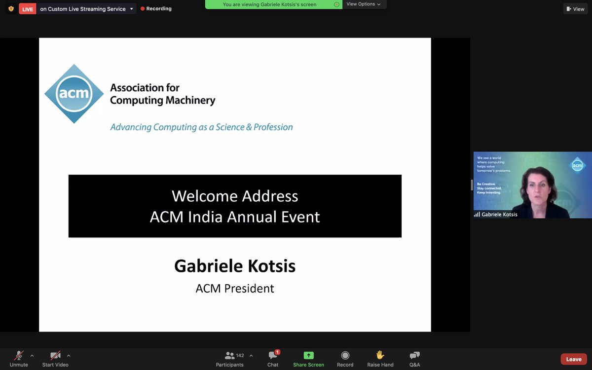
Task: Open the Participants panel
Action: (230, 359)
